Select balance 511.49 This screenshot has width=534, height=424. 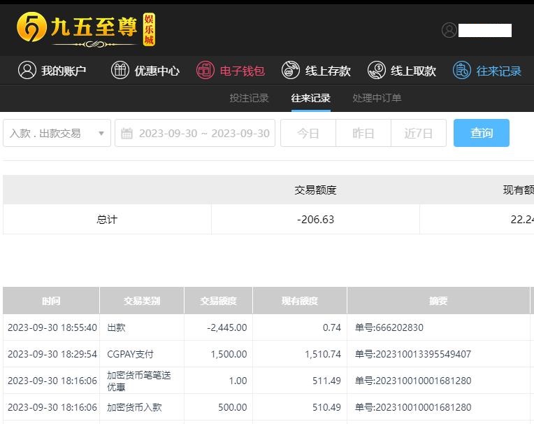pyautogui.click(x=326, y=381)
